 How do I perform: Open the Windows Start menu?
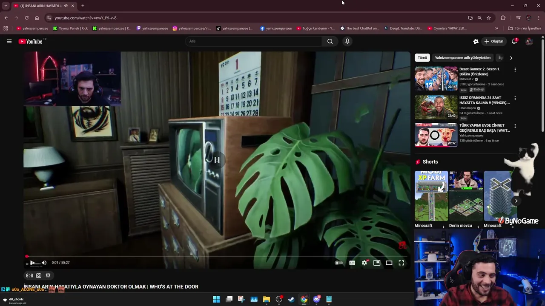pyautogui.click(x=216, y=299)
